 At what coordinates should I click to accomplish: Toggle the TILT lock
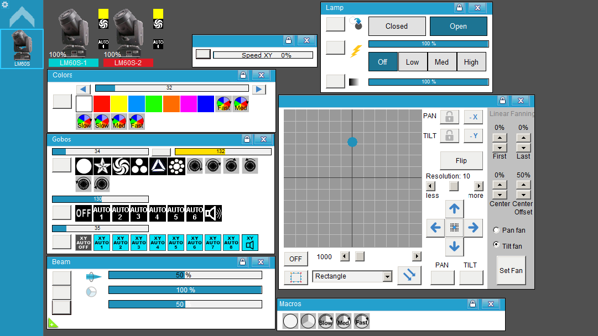[x=449, y=135]
